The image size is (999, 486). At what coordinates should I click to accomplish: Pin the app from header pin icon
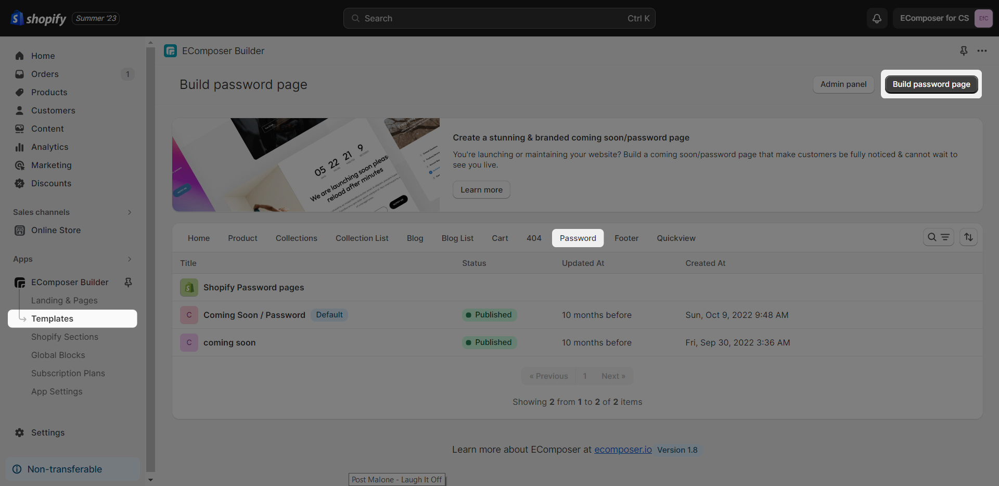click(964, 51)
